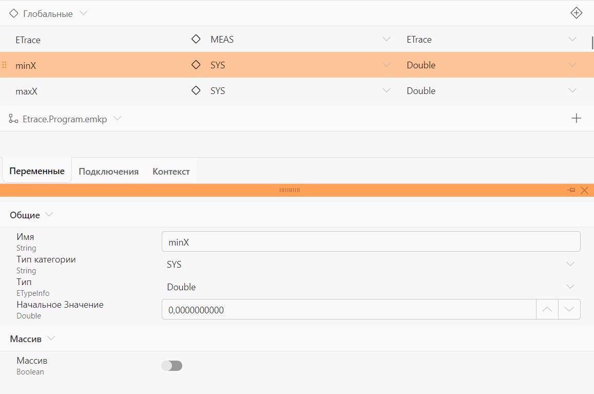594x394 pixels.
Task: Click the diamond icon in the ETrace row
Action: [x=196, y=39]
